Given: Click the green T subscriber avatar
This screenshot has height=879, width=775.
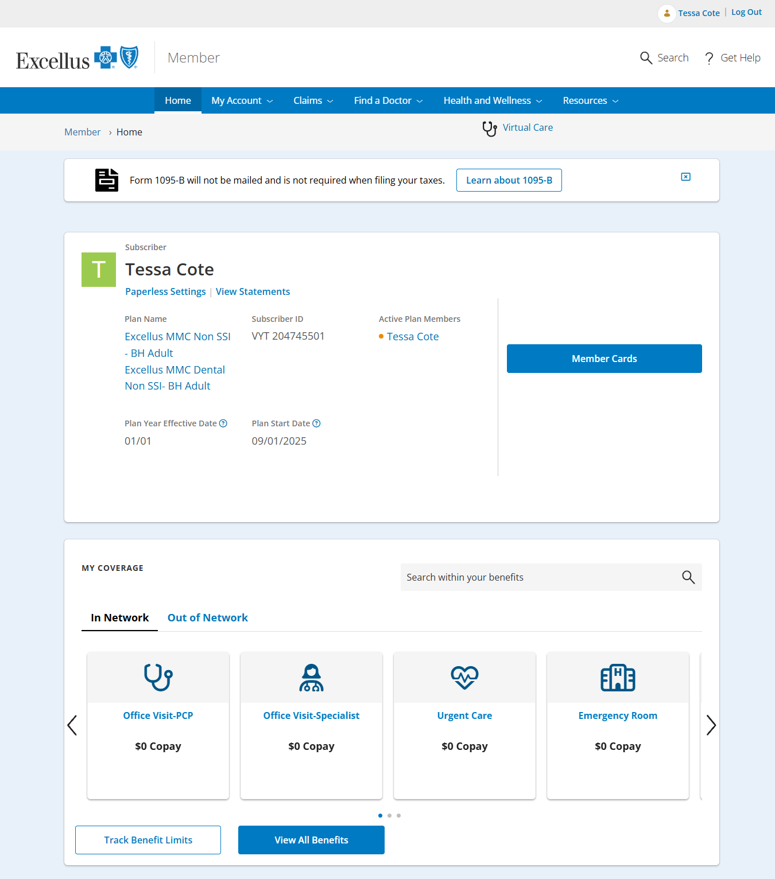Looking at the screenshot, I should pyautogui.click(x=99, y=270).
